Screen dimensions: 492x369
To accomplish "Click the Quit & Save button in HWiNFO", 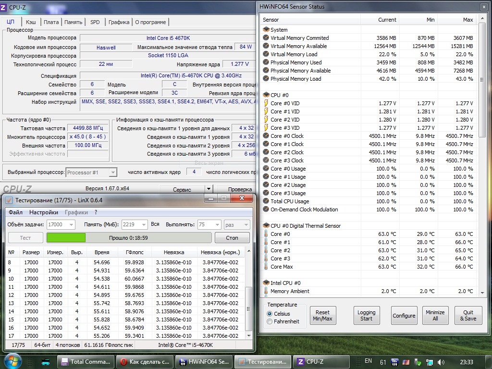I will [468, 315].
